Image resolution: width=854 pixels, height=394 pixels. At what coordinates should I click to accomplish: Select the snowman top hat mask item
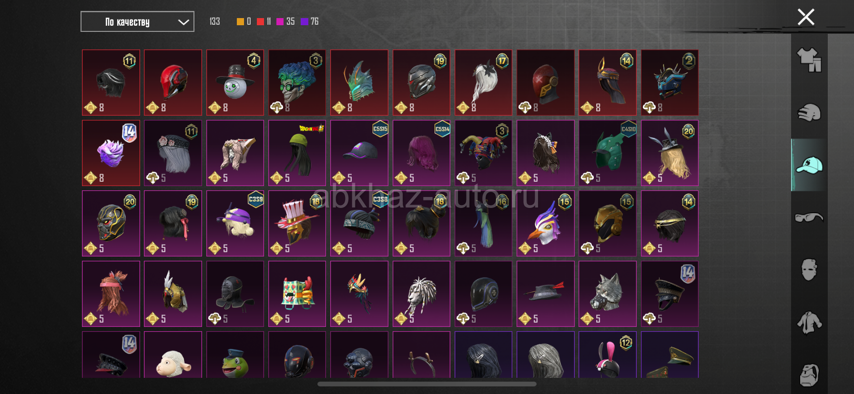pyautogui.click(x=235, y=82)
